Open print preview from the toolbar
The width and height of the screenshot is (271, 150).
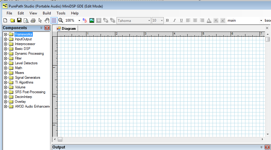(26, 20)
